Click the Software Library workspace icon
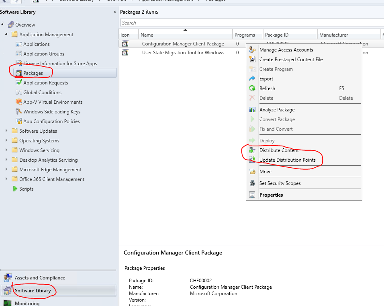 [x=8, y=291]
